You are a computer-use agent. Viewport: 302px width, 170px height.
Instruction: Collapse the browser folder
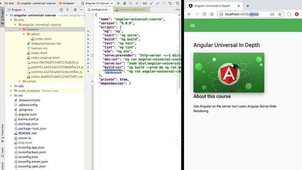coord(19,29)
